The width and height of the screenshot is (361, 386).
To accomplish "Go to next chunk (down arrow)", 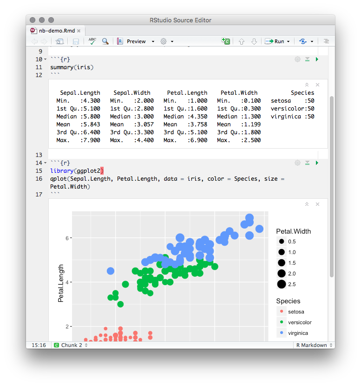I will pyautogui.click(x=254, y=41).
